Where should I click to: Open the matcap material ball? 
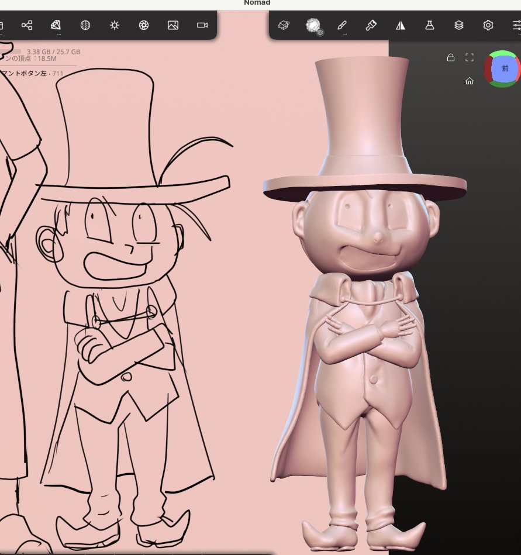point(312,25)
